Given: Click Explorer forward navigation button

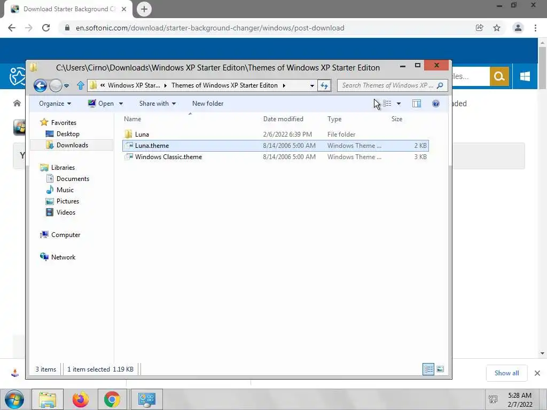Looking at the screenshot, I should click(x=56, y=85).
